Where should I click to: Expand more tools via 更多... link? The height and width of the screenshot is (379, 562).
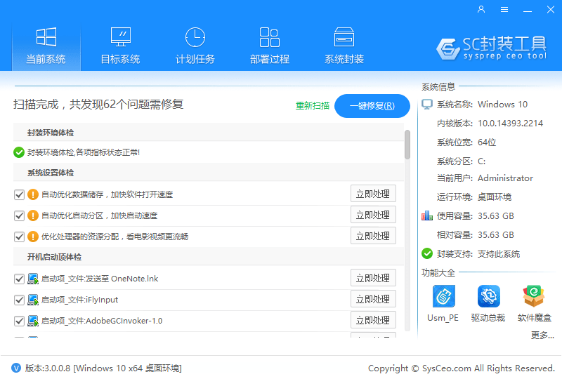(542, 335)
